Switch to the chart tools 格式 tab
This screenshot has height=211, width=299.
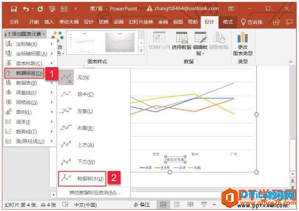pos(228,22)
